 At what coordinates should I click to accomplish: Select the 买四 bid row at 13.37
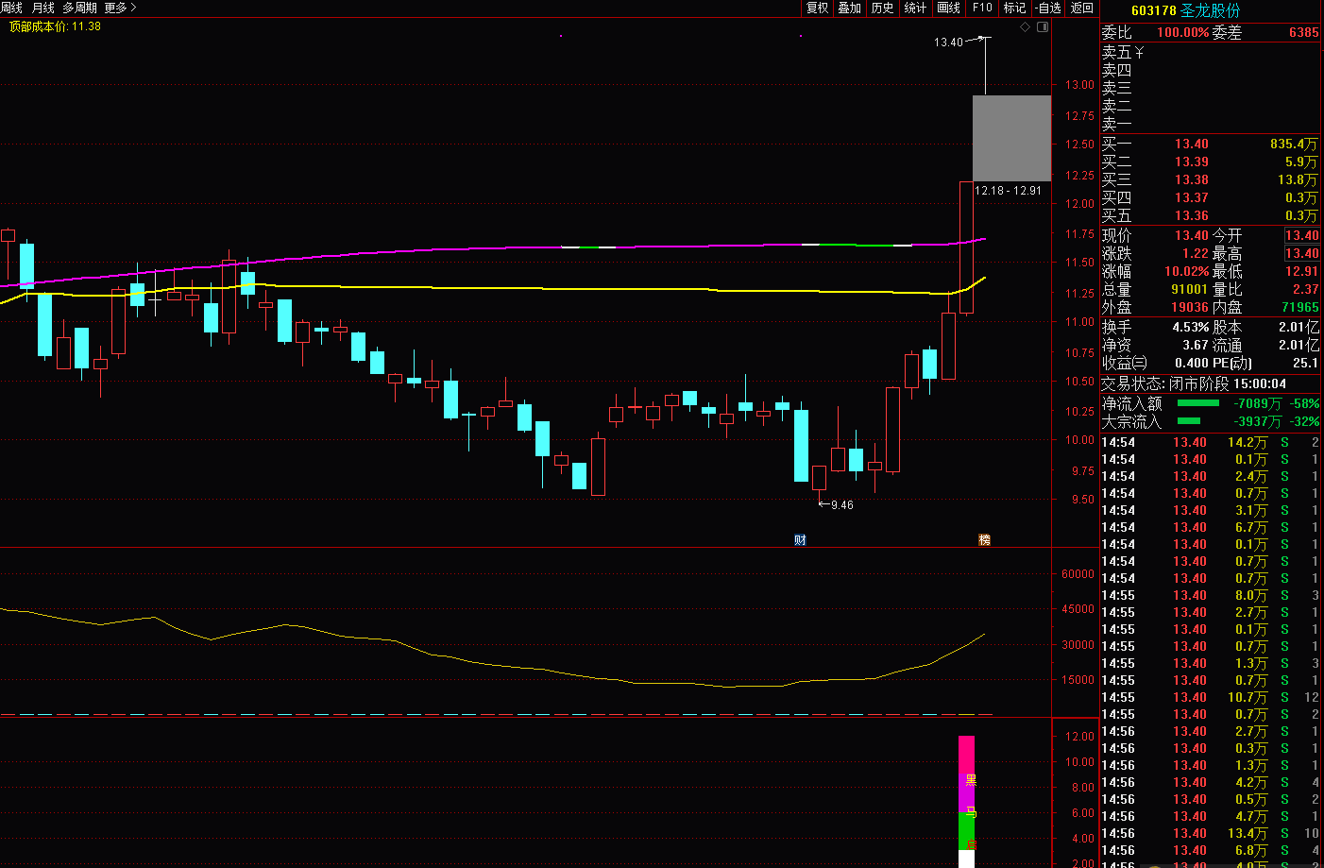1210,198
